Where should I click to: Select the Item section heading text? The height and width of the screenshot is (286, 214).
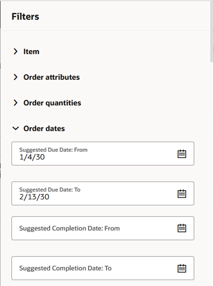(x=31, y=52)
